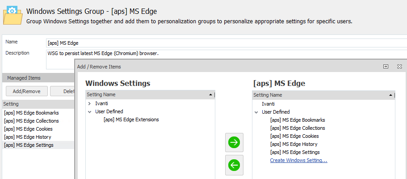Select [aps] MS Edge Cookies in dialog tree
Image resolution: width=407 pixels, height=179 pixels.
[x=294, y=136]
